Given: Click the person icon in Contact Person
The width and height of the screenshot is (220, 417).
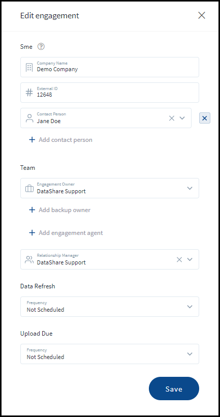Looking at the screenshot, I should point(29,118).
